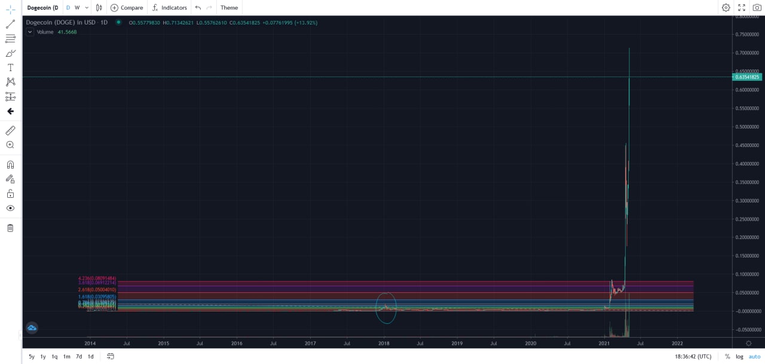
Task: Toggle log scale mode
Action: pos(739,357)
